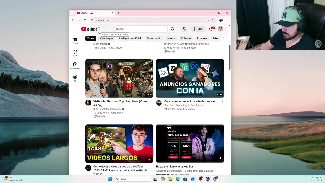
Task: Open the 'Hazte premium — empieza hoy' ad title
Action: pyautogui.click(x=175, y=167)
